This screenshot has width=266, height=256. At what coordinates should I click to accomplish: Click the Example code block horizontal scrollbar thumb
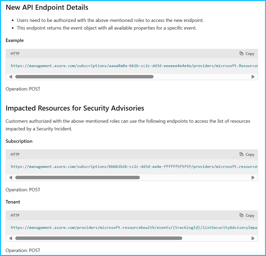[84, 77]
